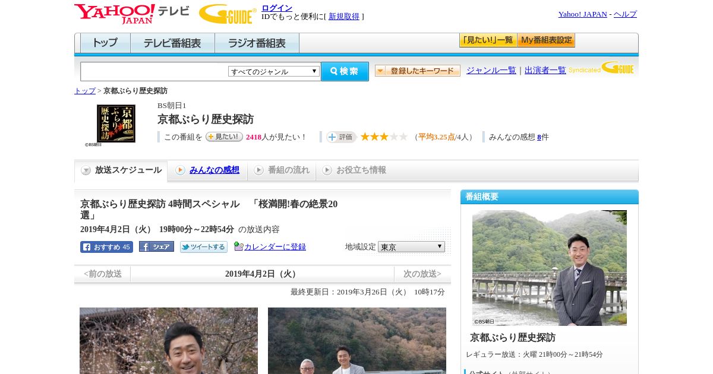713x374 pixels.
Task: Click the G-GUIDE logo in header
Action: click(228, 14)
